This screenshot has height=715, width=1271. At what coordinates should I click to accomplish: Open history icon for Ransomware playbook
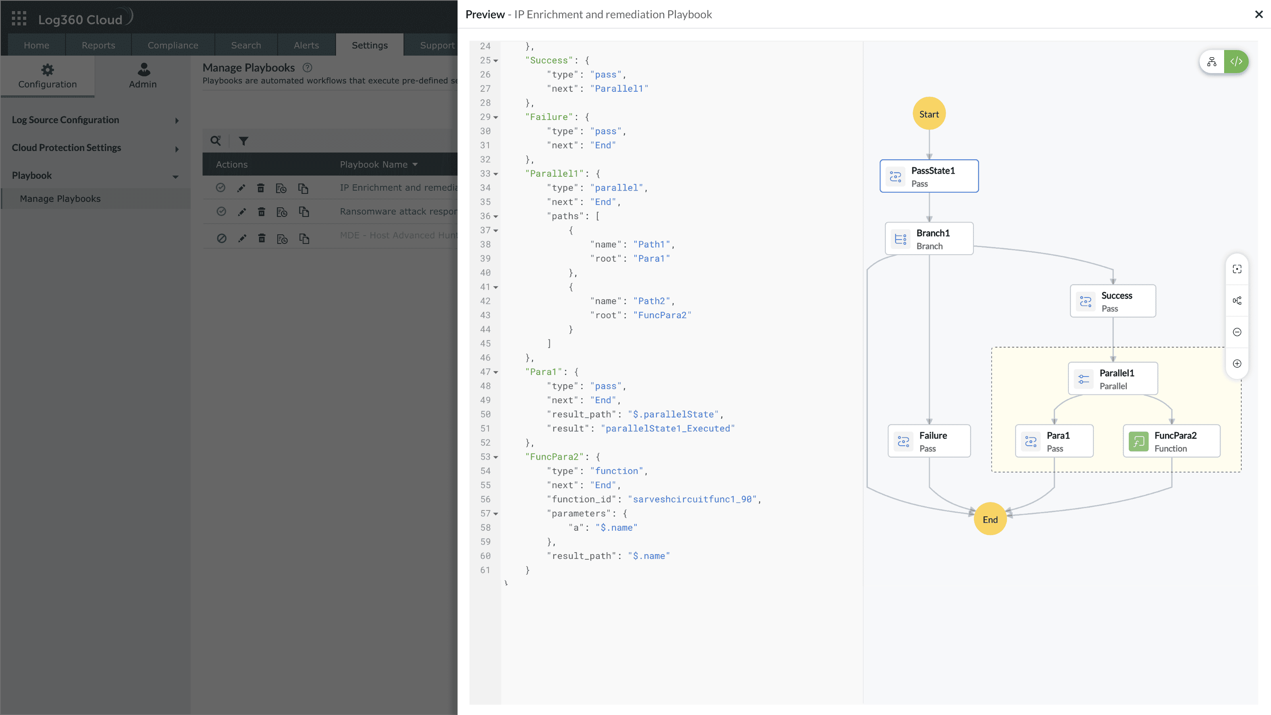coord(282,212)
